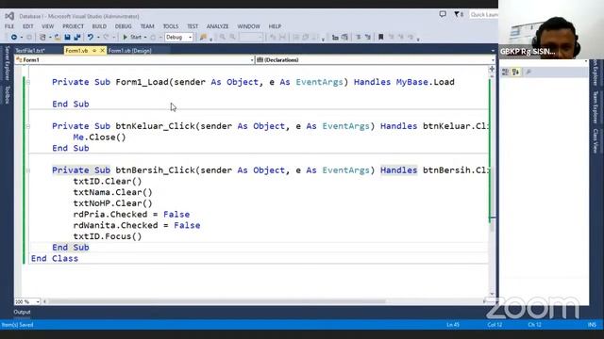Image resolution: width=604 pixels, height=339 pixels.
Task: Open the VIEW menu
Action: coord(48,26)
